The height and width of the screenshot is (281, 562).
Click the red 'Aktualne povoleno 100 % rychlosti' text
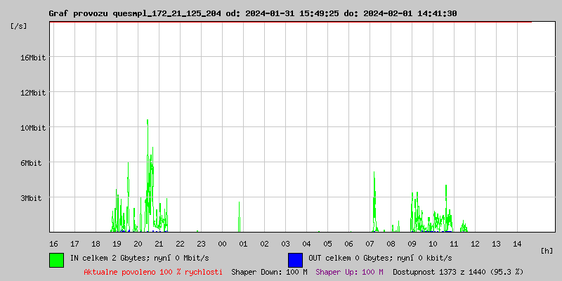tap(153, 271)
